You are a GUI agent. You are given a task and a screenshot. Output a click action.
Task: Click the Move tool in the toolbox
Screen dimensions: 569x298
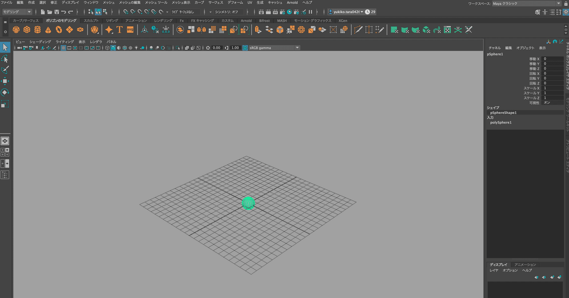click(x=5, y=81)
